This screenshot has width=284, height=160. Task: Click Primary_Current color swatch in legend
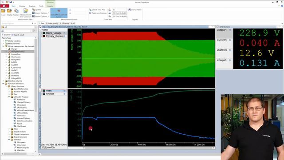click(x=44, y=36)
